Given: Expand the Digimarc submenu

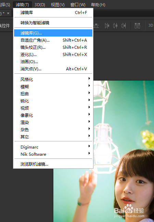Looking at the screenshot, I should coord(53,147).
